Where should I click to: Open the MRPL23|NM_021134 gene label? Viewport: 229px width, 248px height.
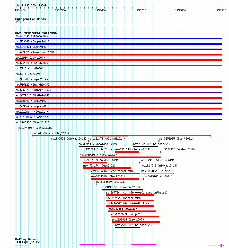(x=28, y=242)
